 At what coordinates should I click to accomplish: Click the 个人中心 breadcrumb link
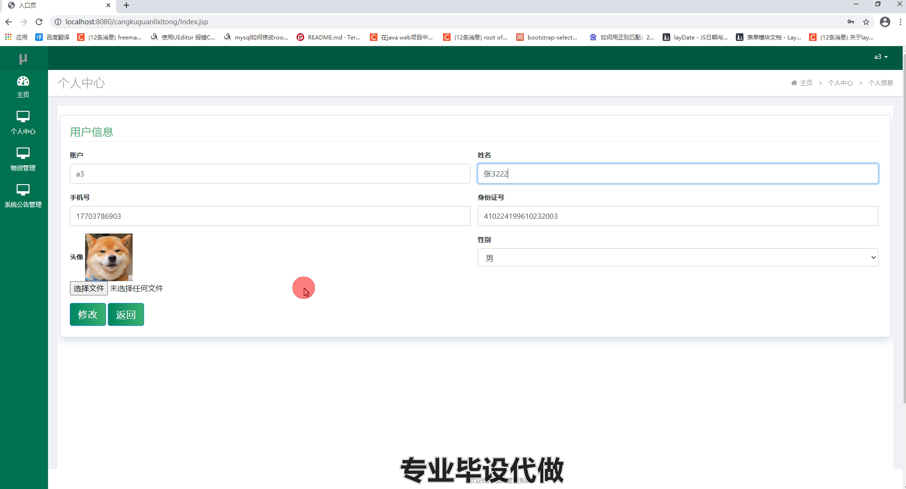pyautogui.click(x=840, y=83)
